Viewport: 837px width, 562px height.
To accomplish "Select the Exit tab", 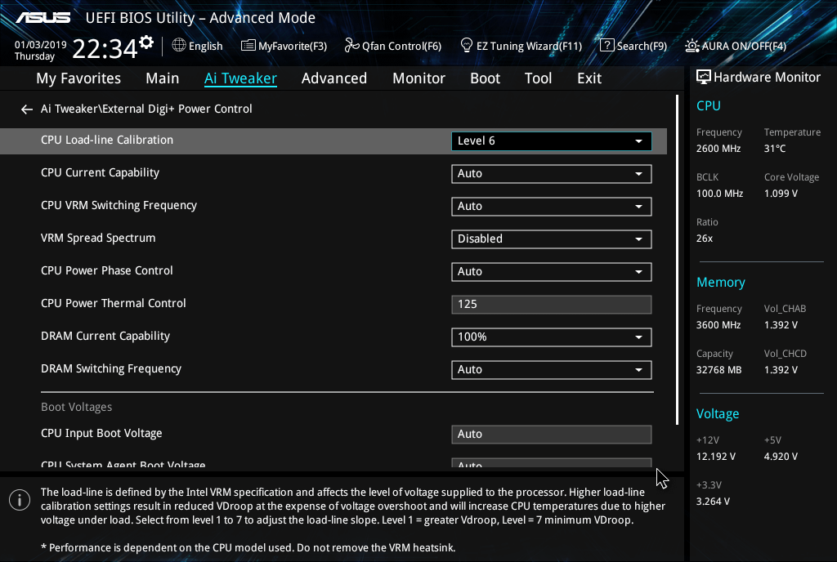I will (x=589, y=78).
